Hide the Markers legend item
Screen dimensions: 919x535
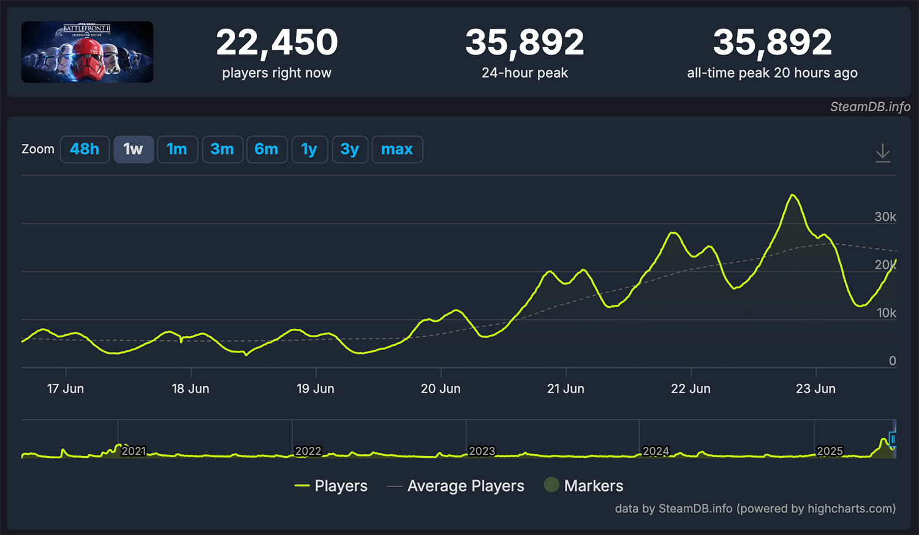[584, 486]
